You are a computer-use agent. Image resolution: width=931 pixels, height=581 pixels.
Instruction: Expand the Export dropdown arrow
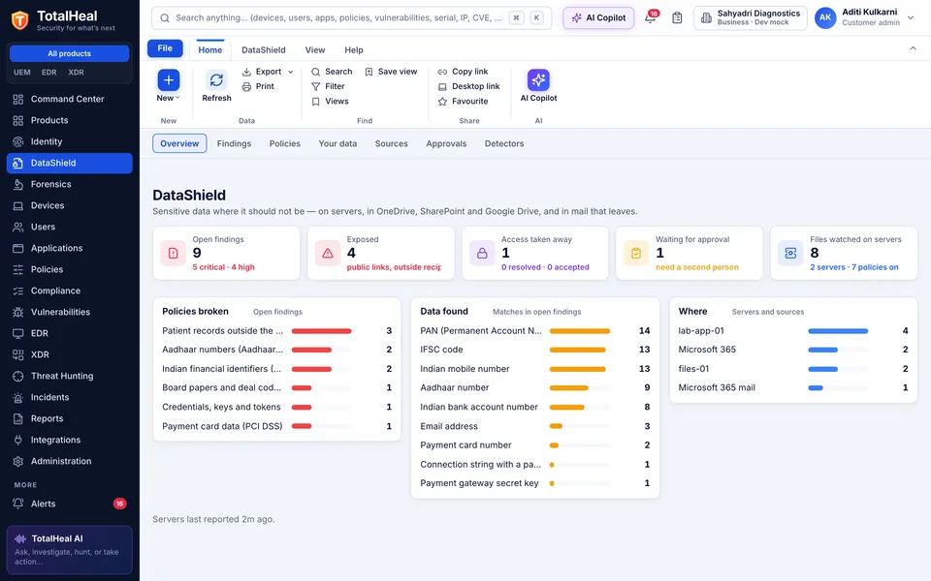290,72
